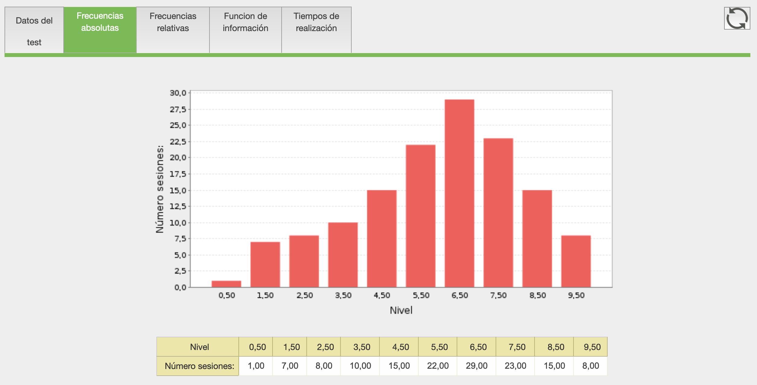This screenshot has width=757, height=385.
Task: Click the Nivel axis title below the chart
Action: [401, 310]
